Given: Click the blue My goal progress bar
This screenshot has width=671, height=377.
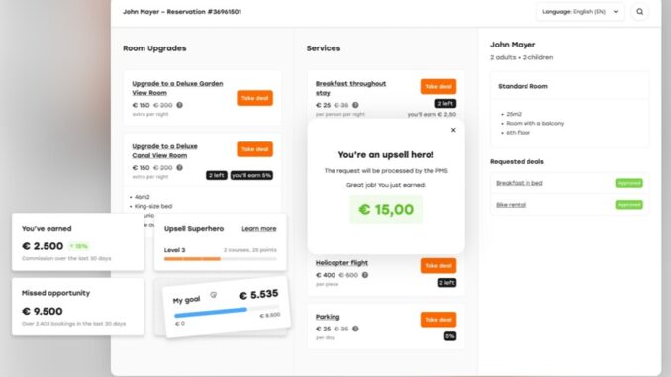Looking at the screenshot, I should [211, 313].
